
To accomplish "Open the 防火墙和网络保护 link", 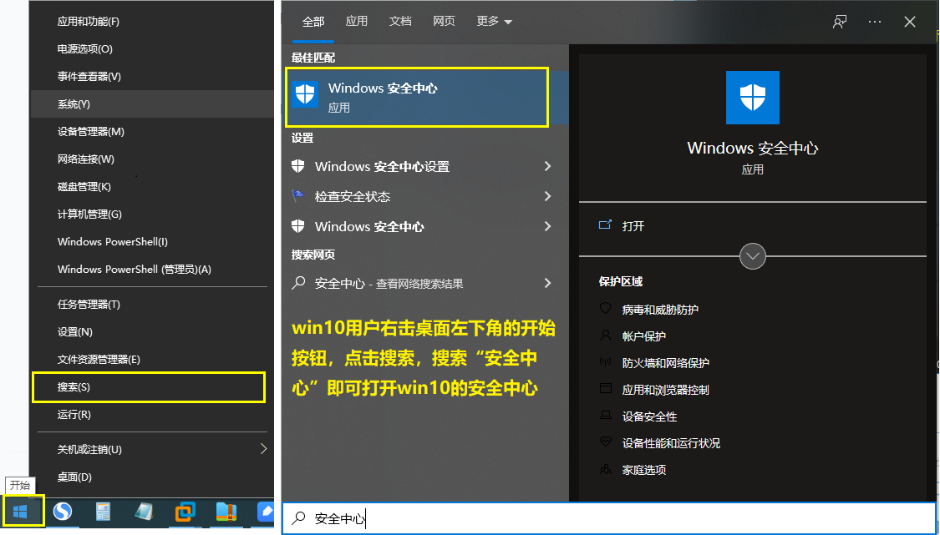I will pyautogui.click(x=665, y=363).
